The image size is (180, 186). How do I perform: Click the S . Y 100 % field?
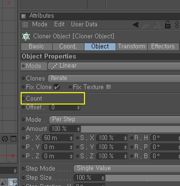pyautogui.click(x=112, y=147)
